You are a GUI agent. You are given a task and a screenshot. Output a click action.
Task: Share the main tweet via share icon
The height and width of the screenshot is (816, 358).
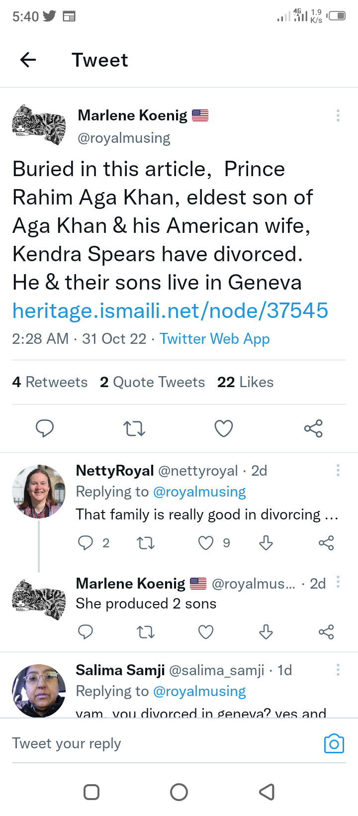(x=313, y=428)
